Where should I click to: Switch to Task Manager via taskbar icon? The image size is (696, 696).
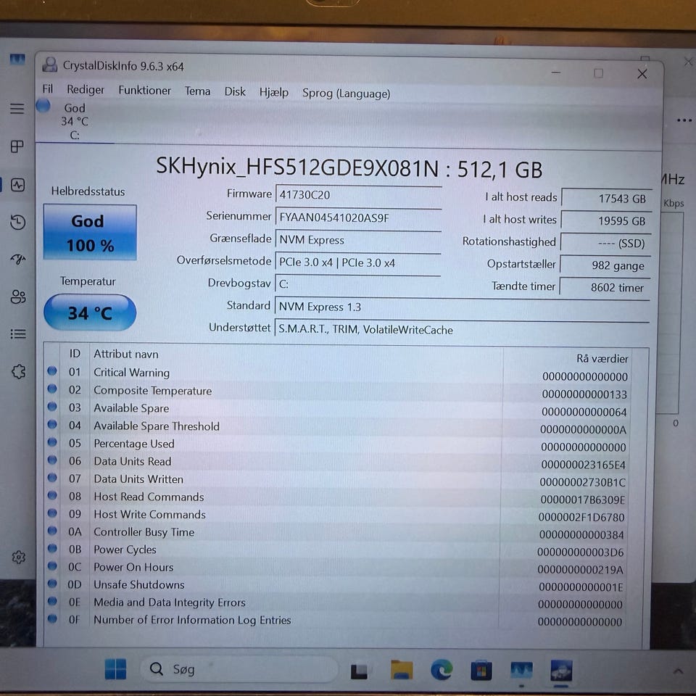tap(521, 670)
